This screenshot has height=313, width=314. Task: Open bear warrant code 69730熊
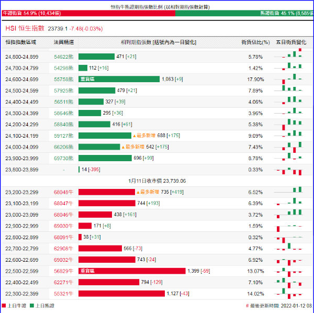pos(64,159)
